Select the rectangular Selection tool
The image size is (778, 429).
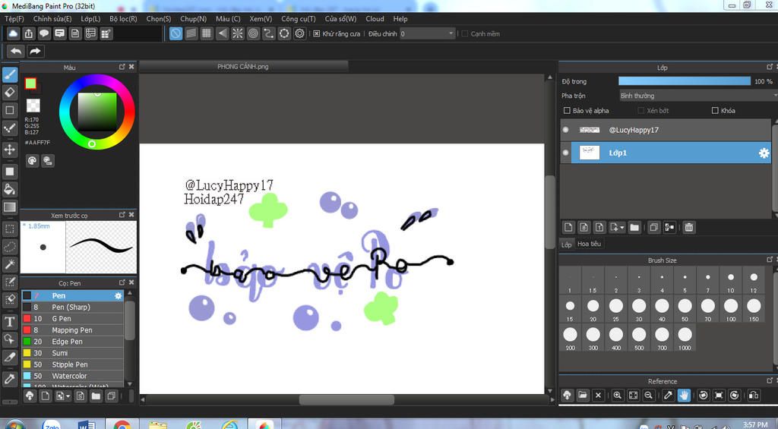point(10,229)
